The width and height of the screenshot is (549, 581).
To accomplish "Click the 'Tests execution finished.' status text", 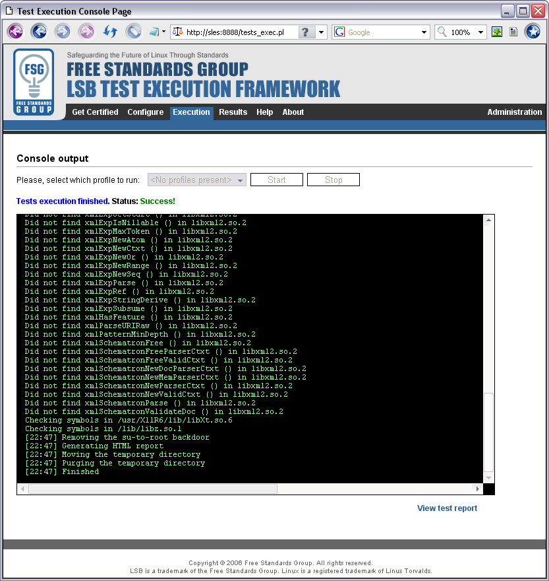I will pos(63,201).
